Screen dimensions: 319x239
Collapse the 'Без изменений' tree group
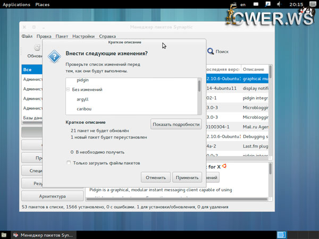(68, 90)
